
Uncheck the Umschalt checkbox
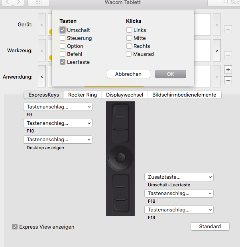(x=63, y=30)
